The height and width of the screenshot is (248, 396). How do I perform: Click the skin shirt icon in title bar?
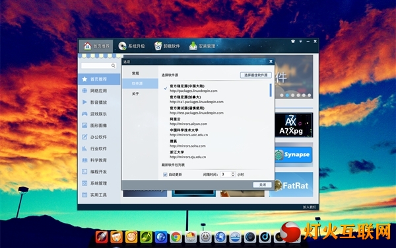293,41
